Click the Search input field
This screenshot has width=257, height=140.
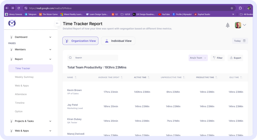coord(93,58)
